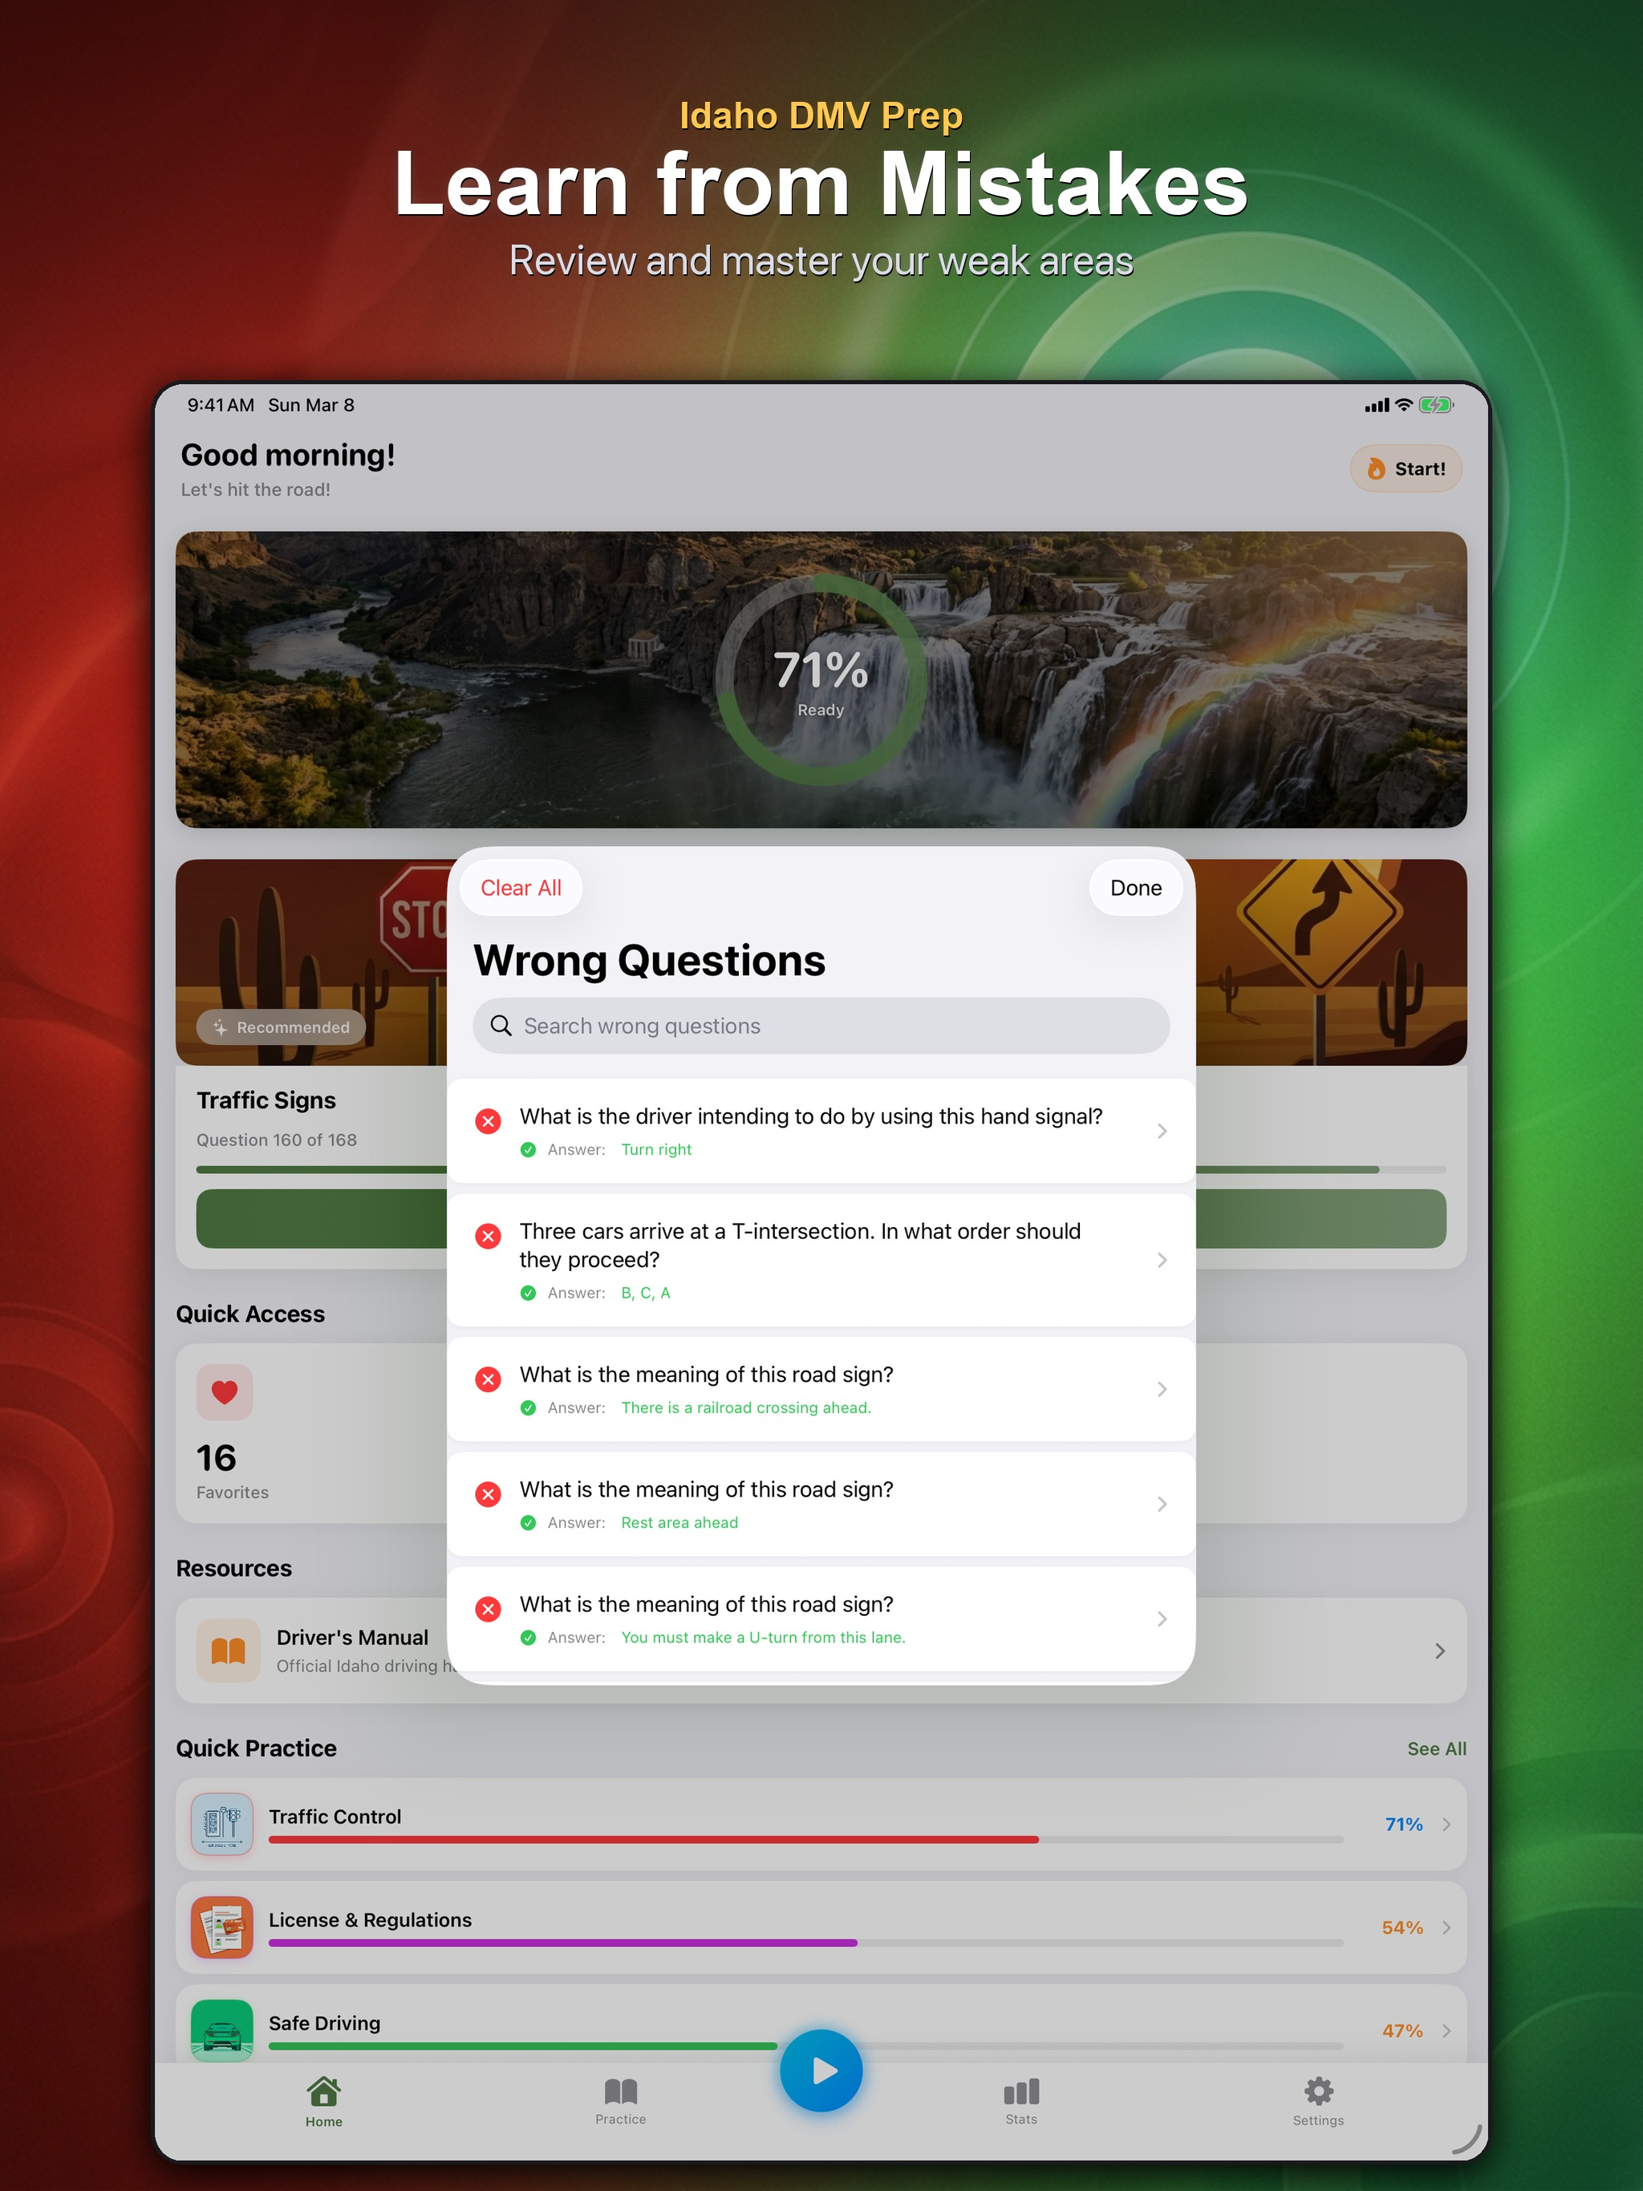Click red X icon on U-turn question
Image resolution: width=1643 pixels, height=2191 pixels.
coord(488,1610)
